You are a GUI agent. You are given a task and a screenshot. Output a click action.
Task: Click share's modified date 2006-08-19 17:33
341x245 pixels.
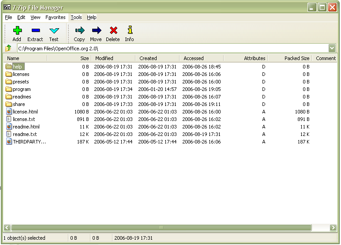point(113,104)
